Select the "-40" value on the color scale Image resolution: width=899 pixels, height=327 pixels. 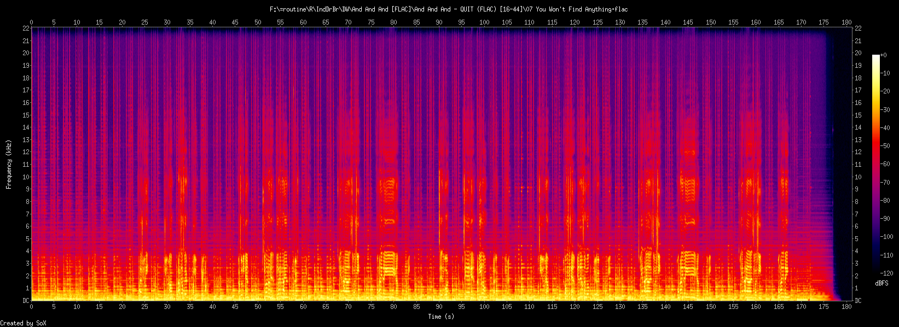[x=885, y=128]
